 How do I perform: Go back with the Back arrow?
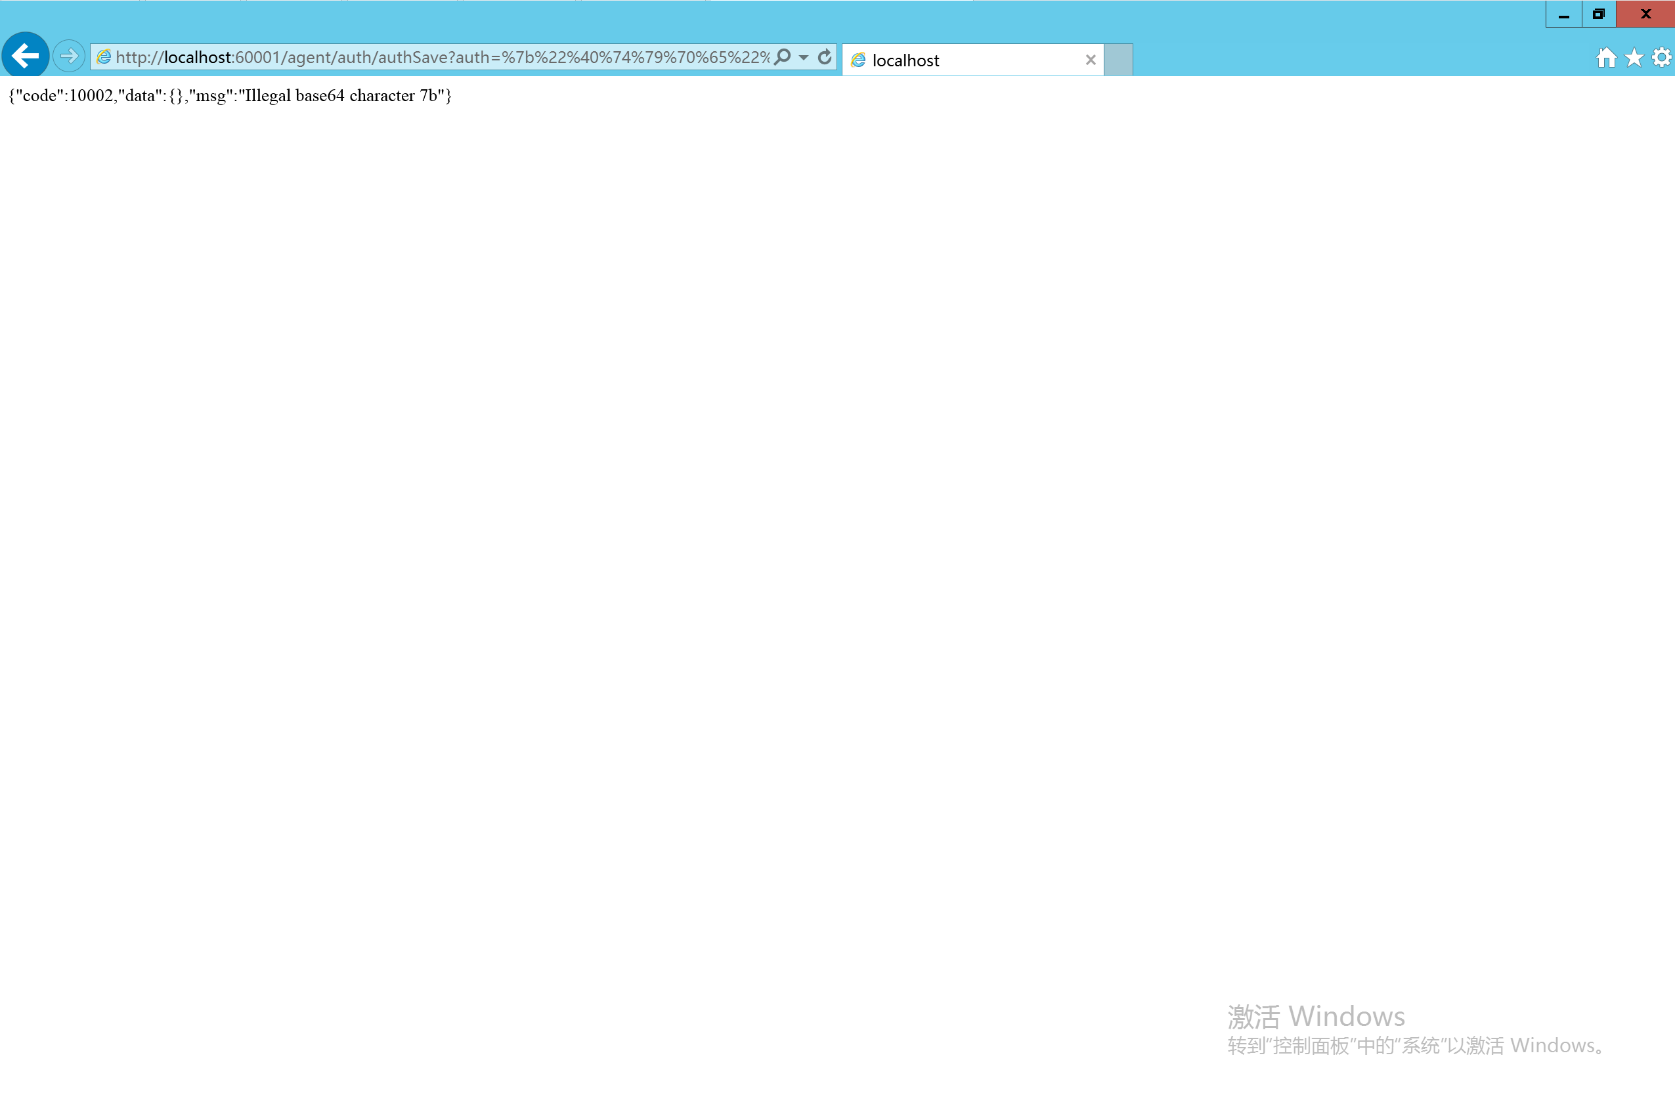point(26,55)
